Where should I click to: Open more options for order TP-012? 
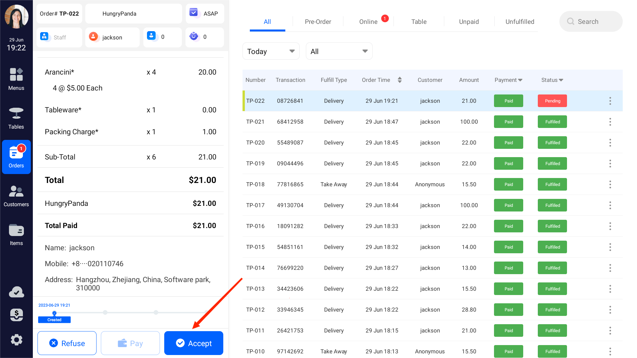[610, 310]
